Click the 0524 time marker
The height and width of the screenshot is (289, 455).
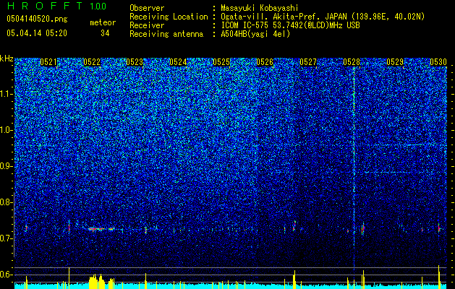click(178, 62)
